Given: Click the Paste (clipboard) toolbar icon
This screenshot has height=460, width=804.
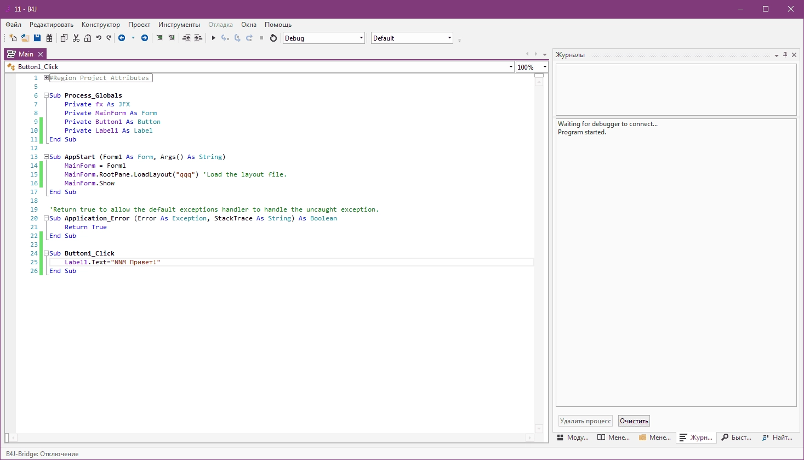Looking at the screenshot, I should (88, 38).
